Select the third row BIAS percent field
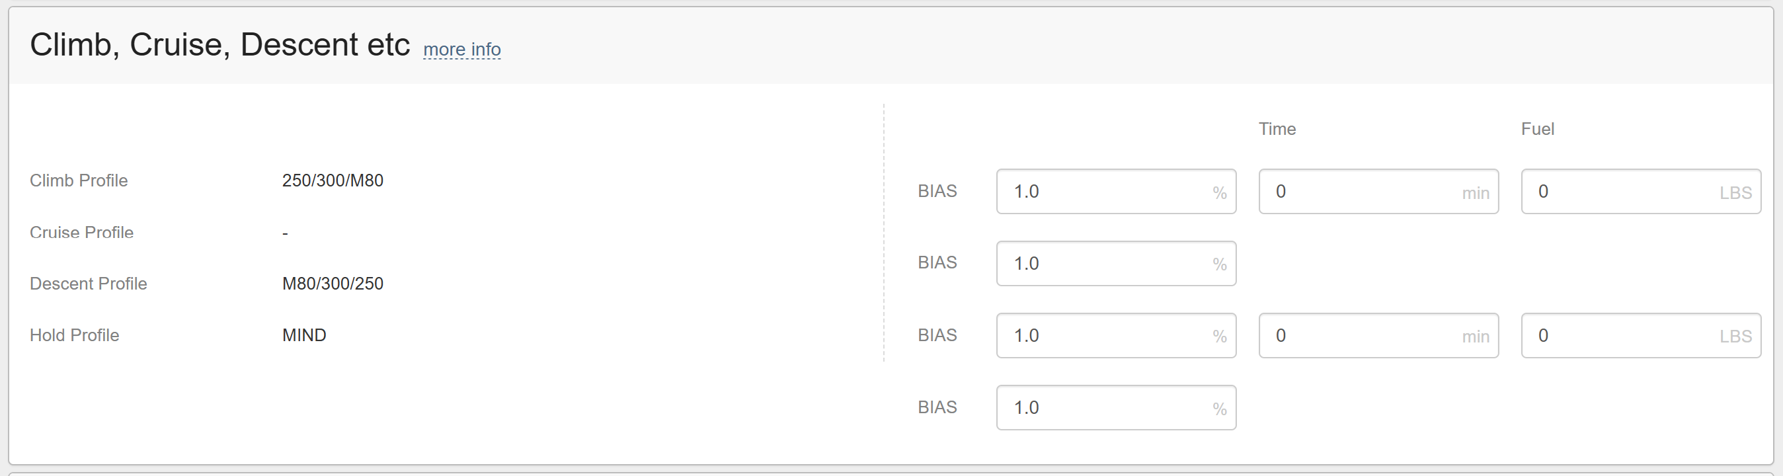 tap(1116, 336)
